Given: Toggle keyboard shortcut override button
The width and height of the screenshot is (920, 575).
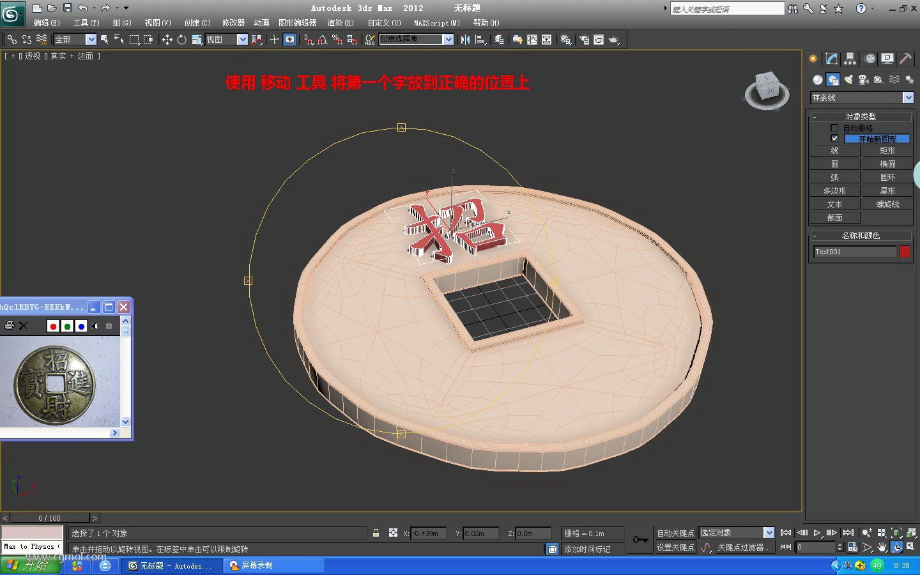Looking at the screenshot, I should point(290,40).
